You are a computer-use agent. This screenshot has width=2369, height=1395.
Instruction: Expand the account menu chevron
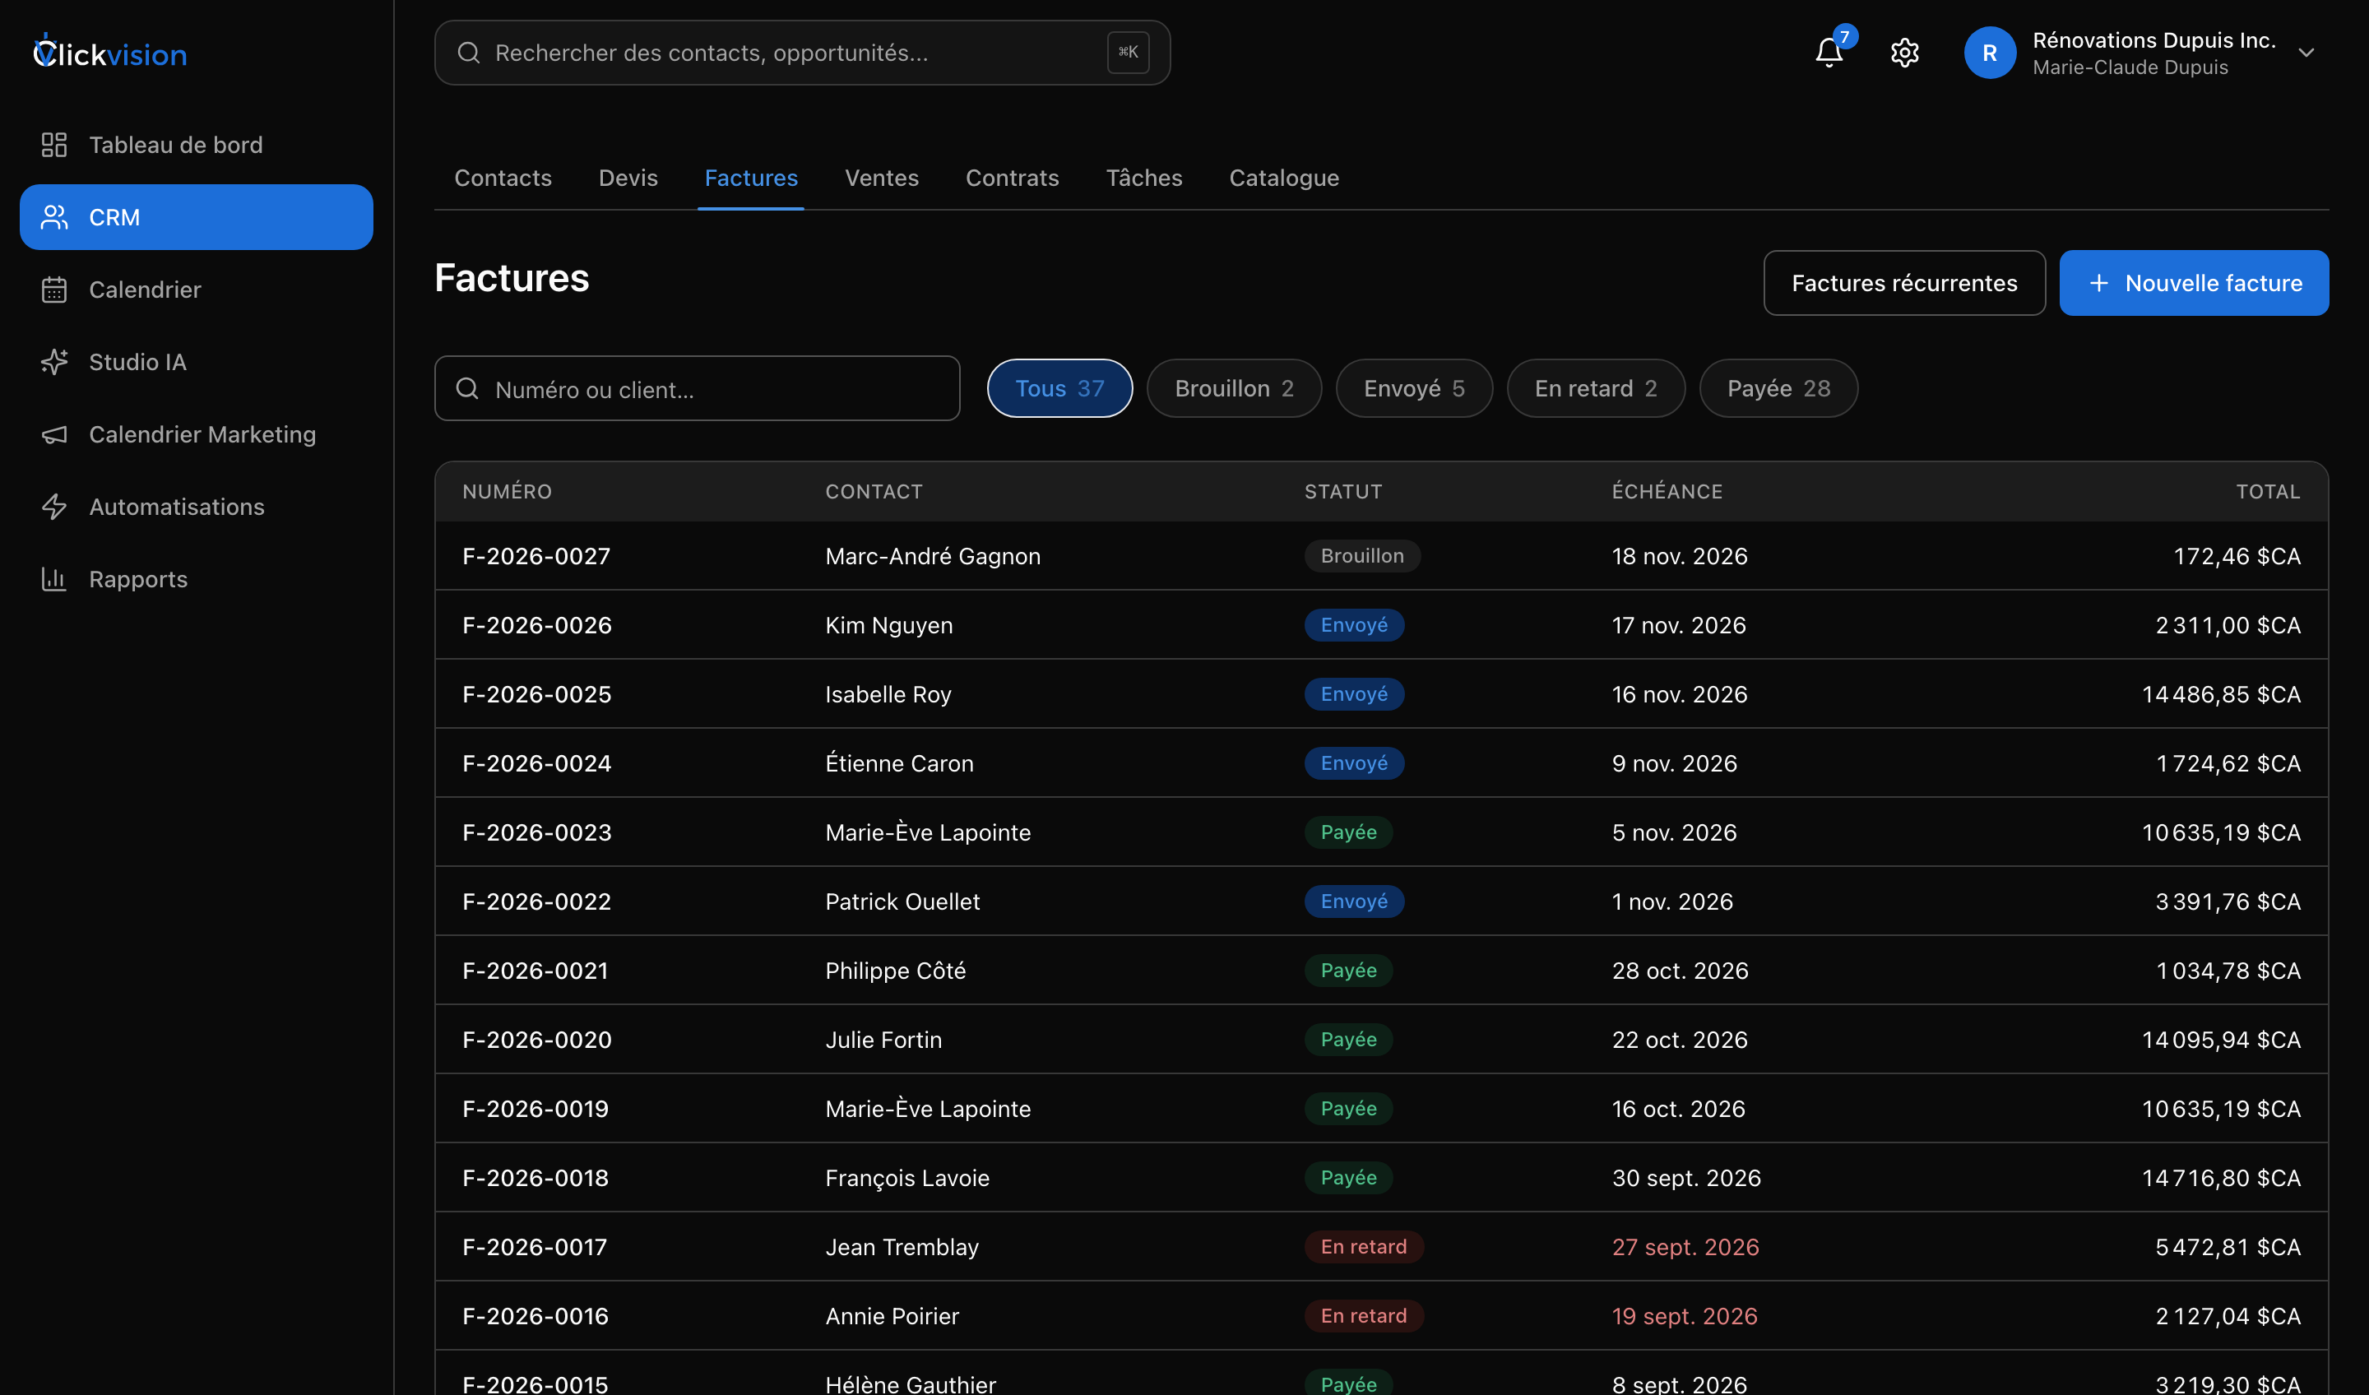tap(2306, 53)
